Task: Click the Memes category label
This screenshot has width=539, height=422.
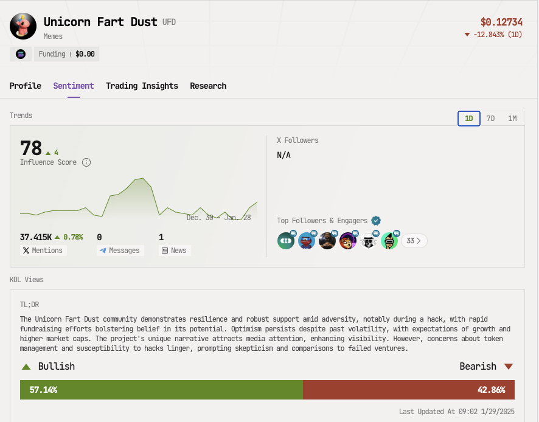Action: (53, 36)
